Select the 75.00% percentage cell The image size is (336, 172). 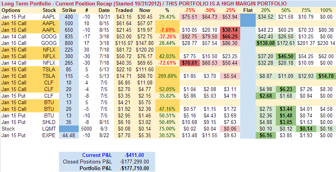(x=167, y=129)
